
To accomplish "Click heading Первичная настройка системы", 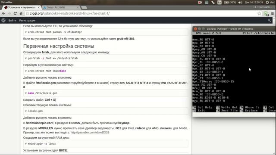I will click(x=59, y=46).
